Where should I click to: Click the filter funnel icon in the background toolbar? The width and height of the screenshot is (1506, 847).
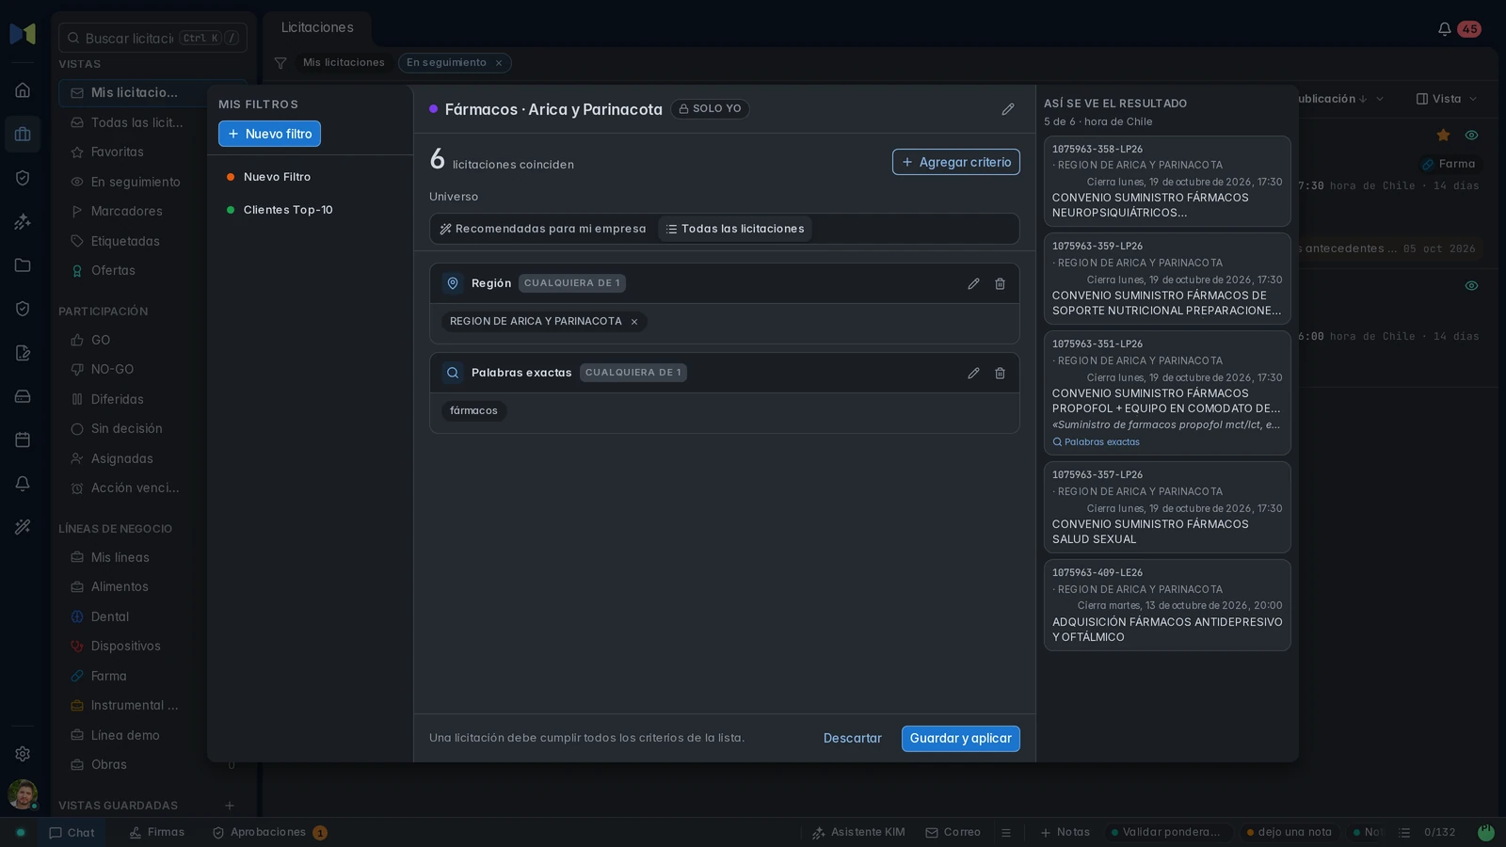280,63
